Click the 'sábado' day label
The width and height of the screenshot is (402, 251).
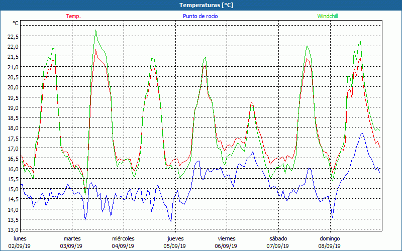tap(278, 238)
